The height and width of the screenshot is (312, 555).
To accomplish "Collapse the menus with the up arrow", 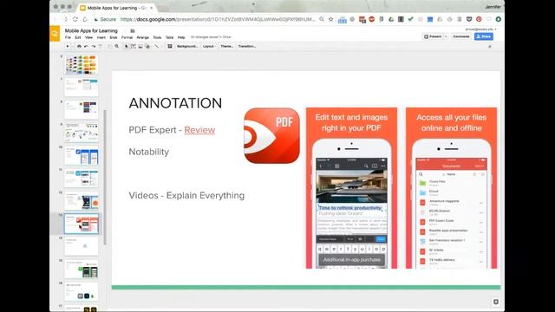I will pyautogui.click(x=490, y=46).
